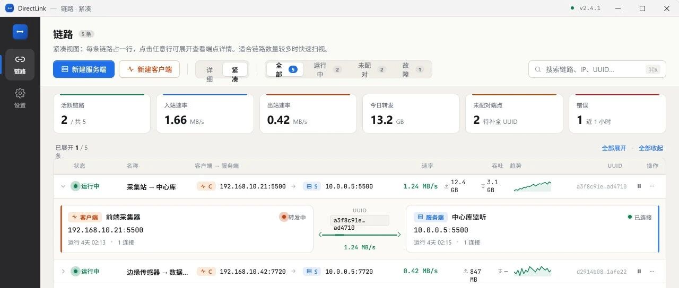Click the 速率 column header

click(428, 166)
